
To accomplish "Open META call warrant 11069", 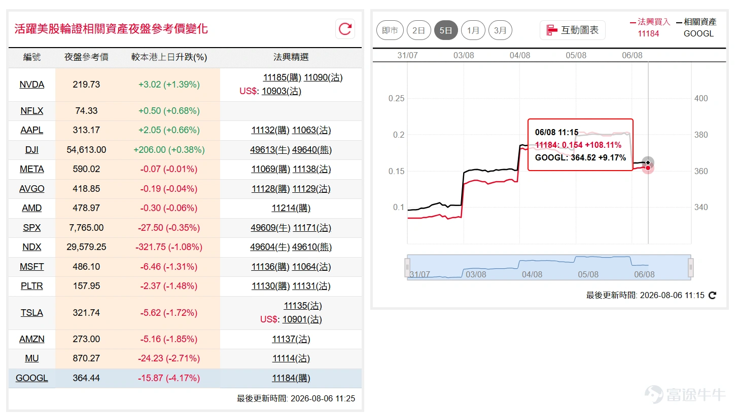I will [271, 169].
